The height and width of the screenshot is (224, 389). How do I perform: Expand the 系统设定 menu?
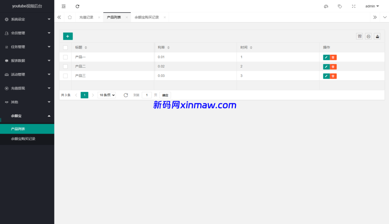[27, 19]
